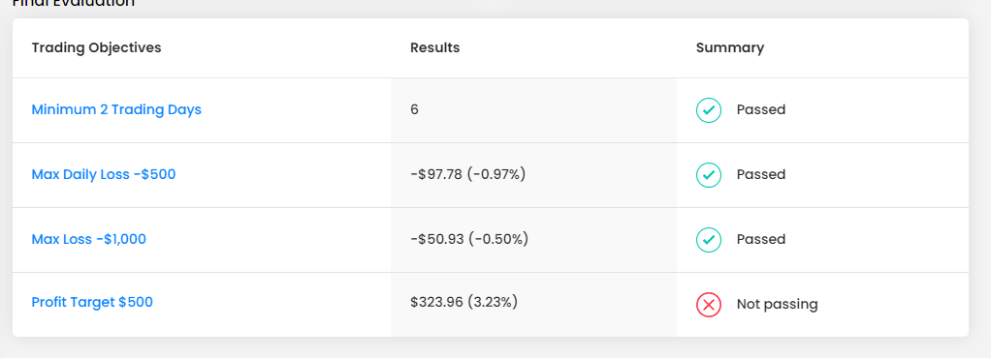Screen dimensions: 991x358
Task: Click Passed text in Max Daily Loss row
Action: [x=761, y=174]
